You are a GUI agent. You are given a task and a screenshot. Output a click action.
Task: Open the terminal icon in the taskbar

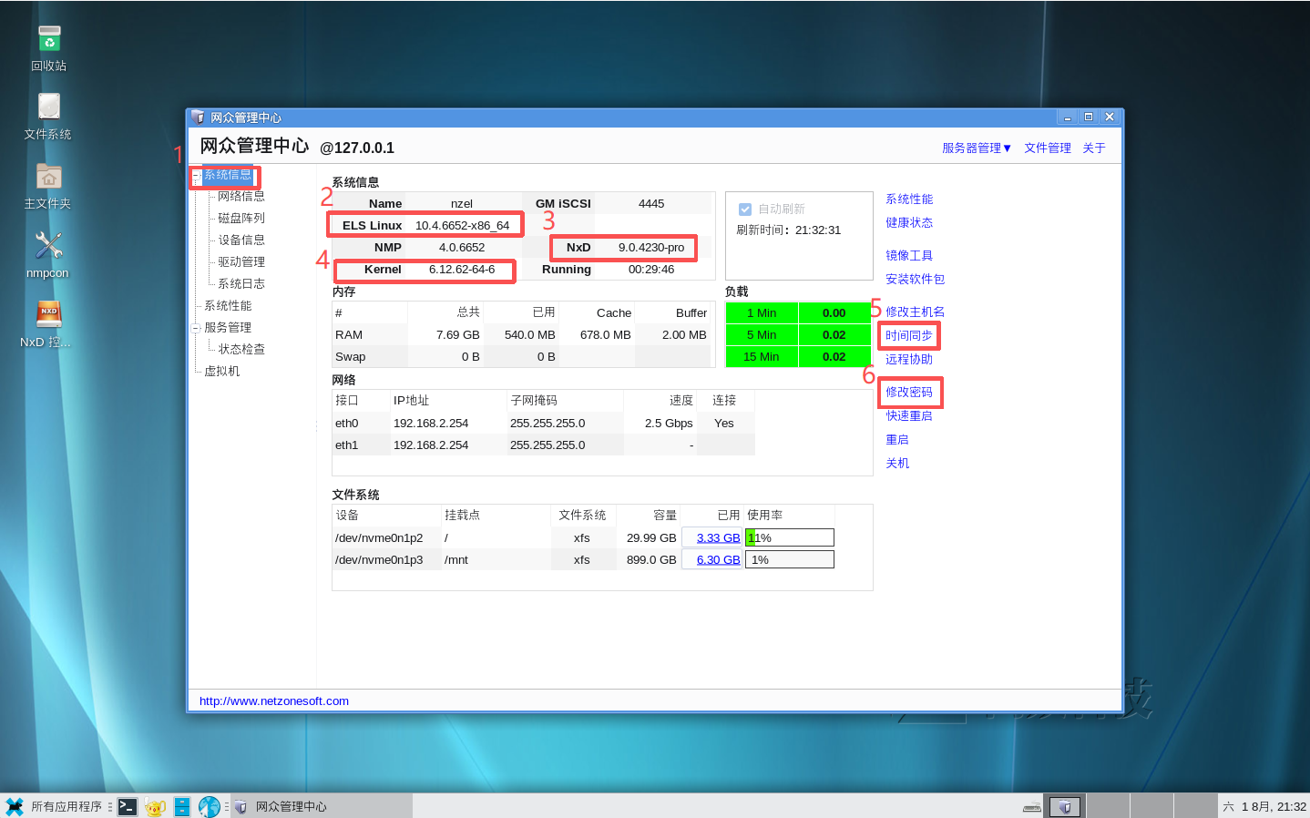[128, 806]
